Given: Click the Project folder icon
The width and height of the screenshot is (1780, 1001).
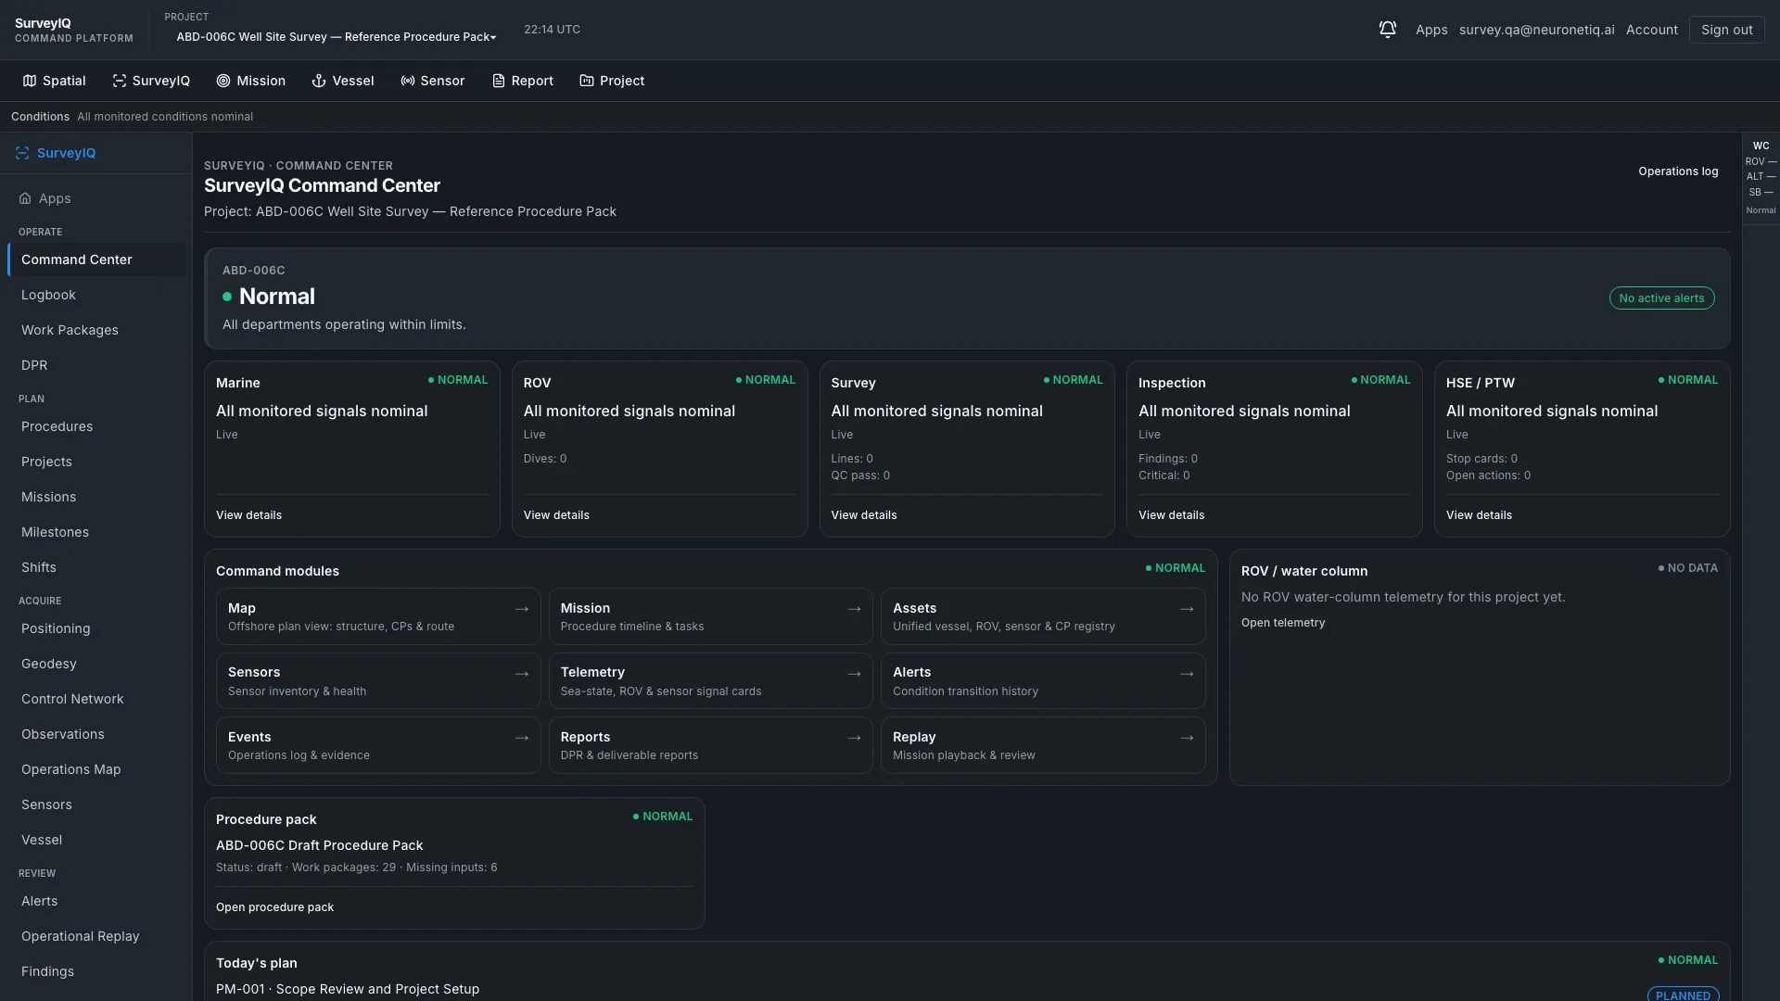Looking at the screenshot, I should (x=587, y=81).
